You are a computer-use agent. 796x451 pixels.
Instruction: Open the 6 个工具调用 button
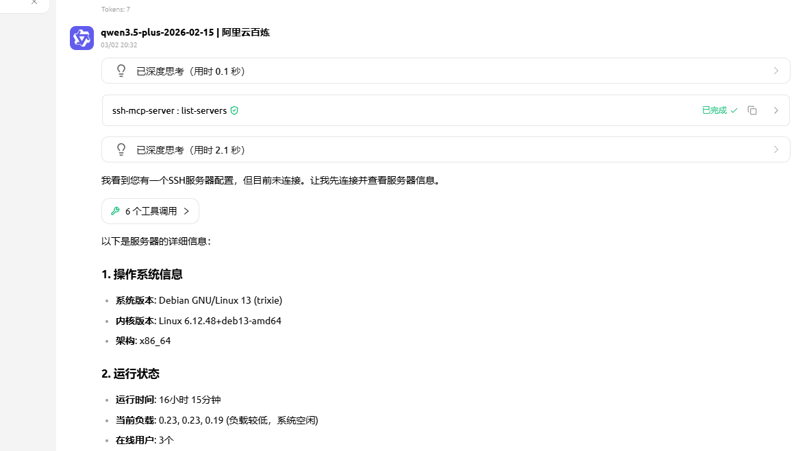click(x=150, y=211)
